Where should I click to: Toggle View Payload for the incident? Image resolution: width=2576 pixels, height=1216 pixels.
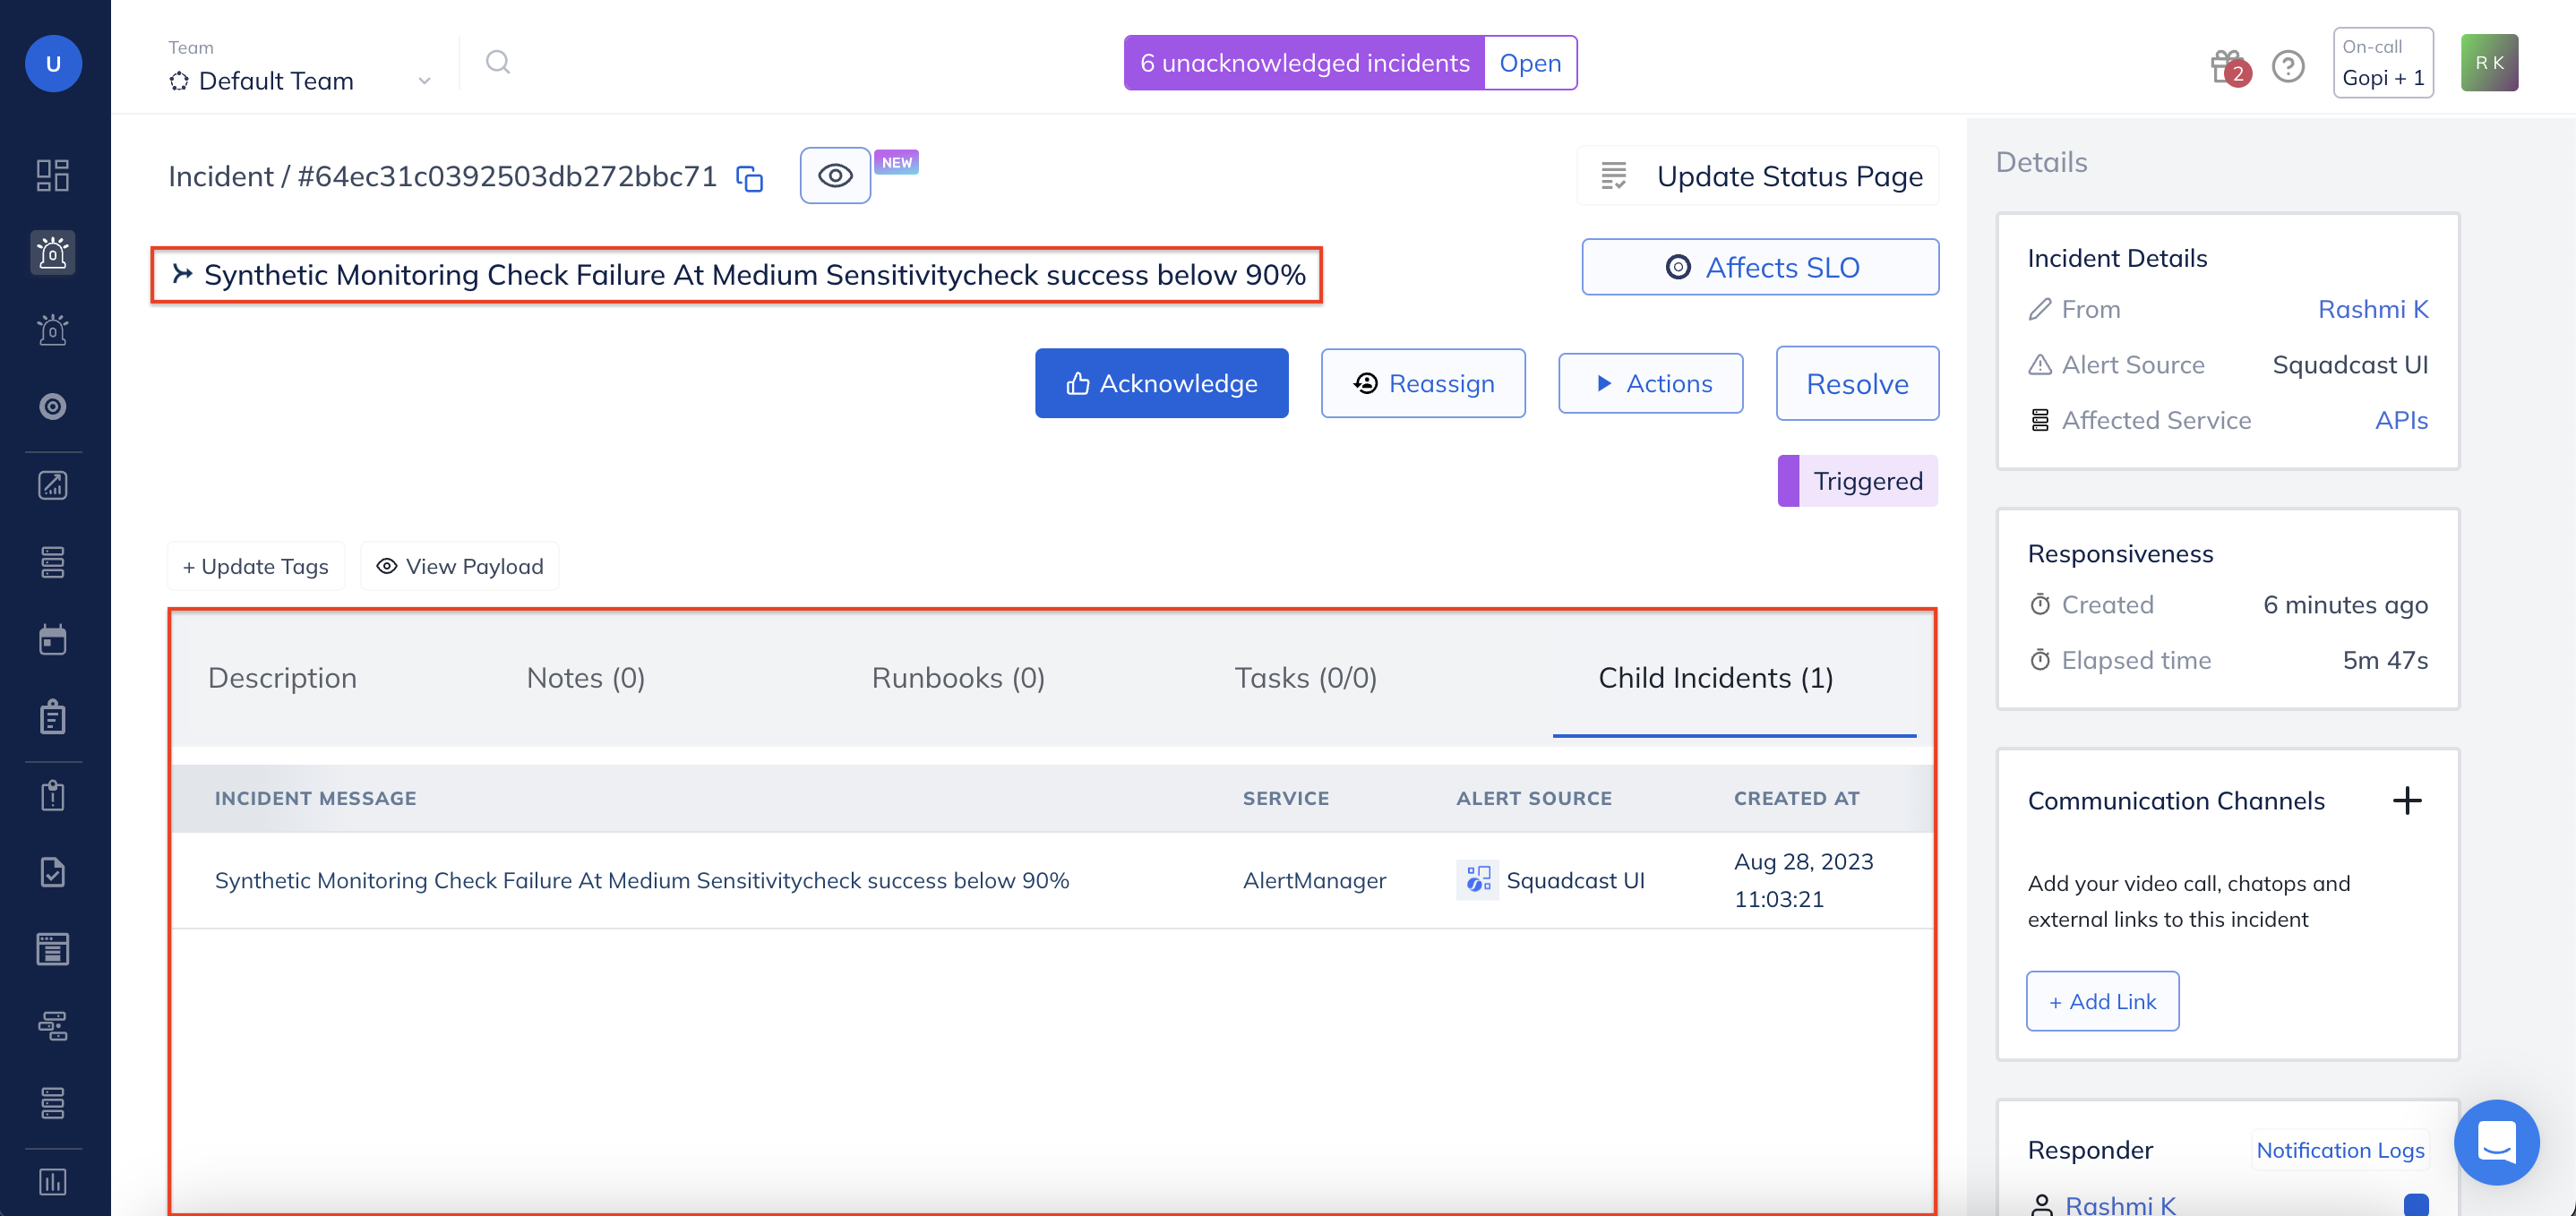(x=459, y=566)
